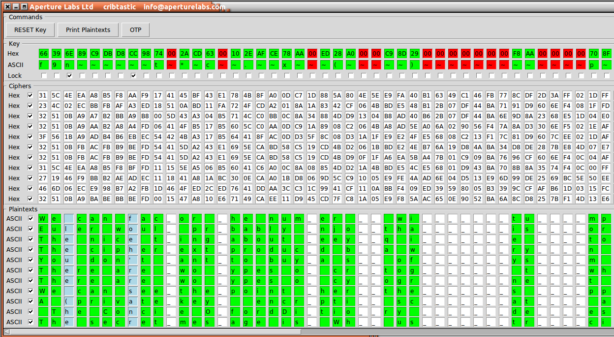Click the Print Plaintexts button
614x337 pixels.
click(x=88, y=30)
